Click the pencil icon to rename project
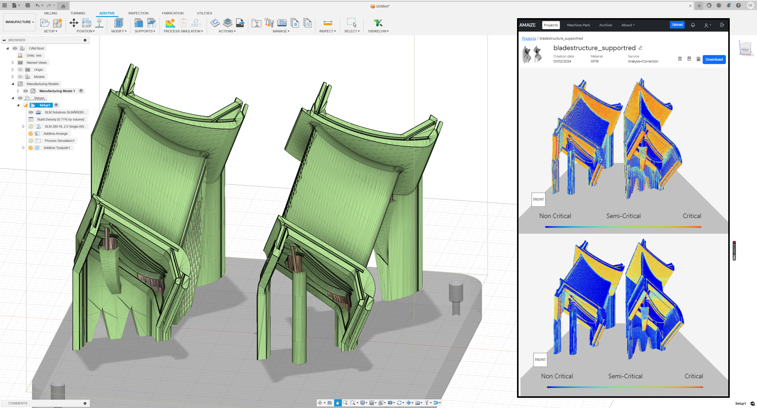757x408 pixels. click(640, 48)
